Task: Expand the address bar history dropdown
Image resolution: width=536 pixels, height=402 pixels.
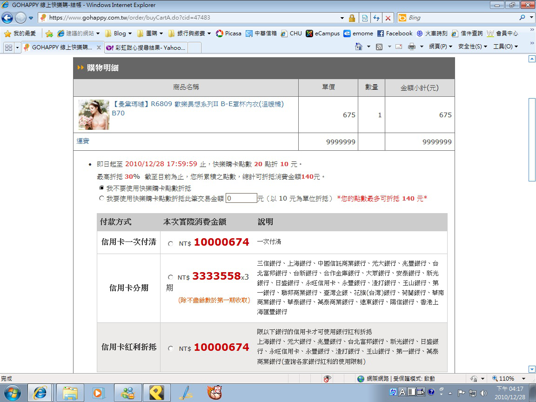Action: coord(342,18)
